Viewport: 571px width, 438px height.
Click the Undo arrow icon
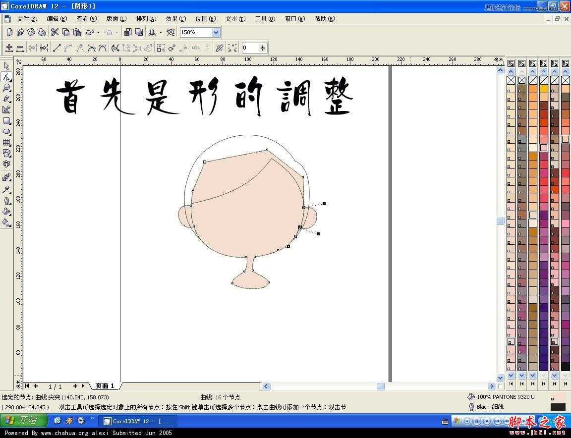click(90, 32)
